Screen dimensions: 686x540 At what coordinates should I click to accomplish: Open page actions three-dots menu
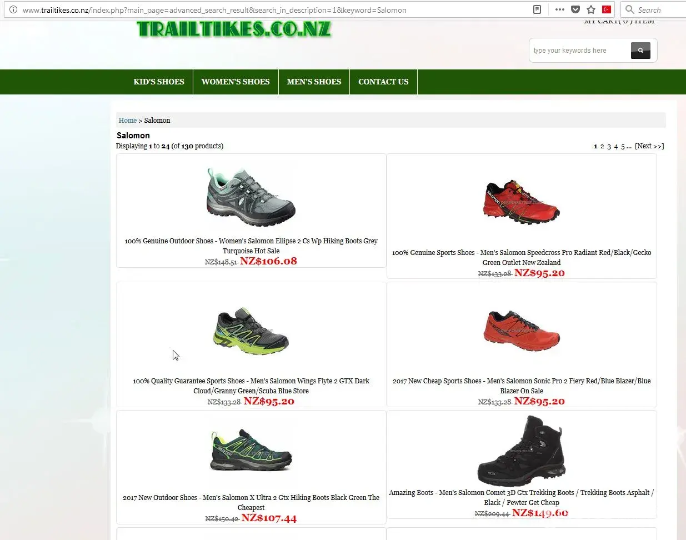pyautogui.click(x=559, y=9)
